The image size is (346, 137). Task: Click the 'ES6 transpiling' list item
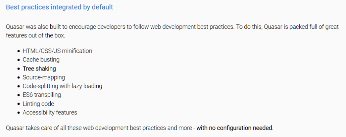[42, 95]
